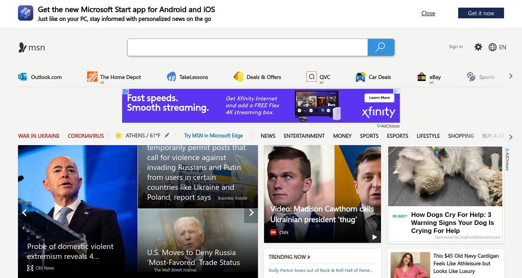
Task: Click Deals & Offers tag icon
Action: pyautogui.click(x=238, y=77)
